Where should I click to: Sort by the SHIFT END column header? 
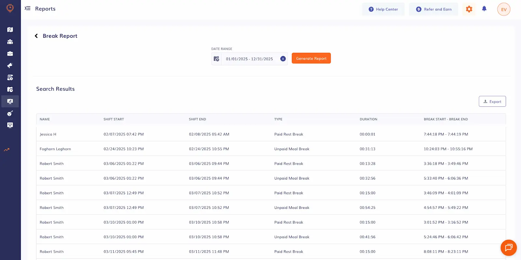pos(197,119)
